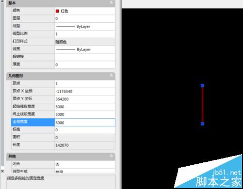This screenshot has width=243, height=189.
Task: Click the 几何图形 section header title
Action: coord(16,76)
